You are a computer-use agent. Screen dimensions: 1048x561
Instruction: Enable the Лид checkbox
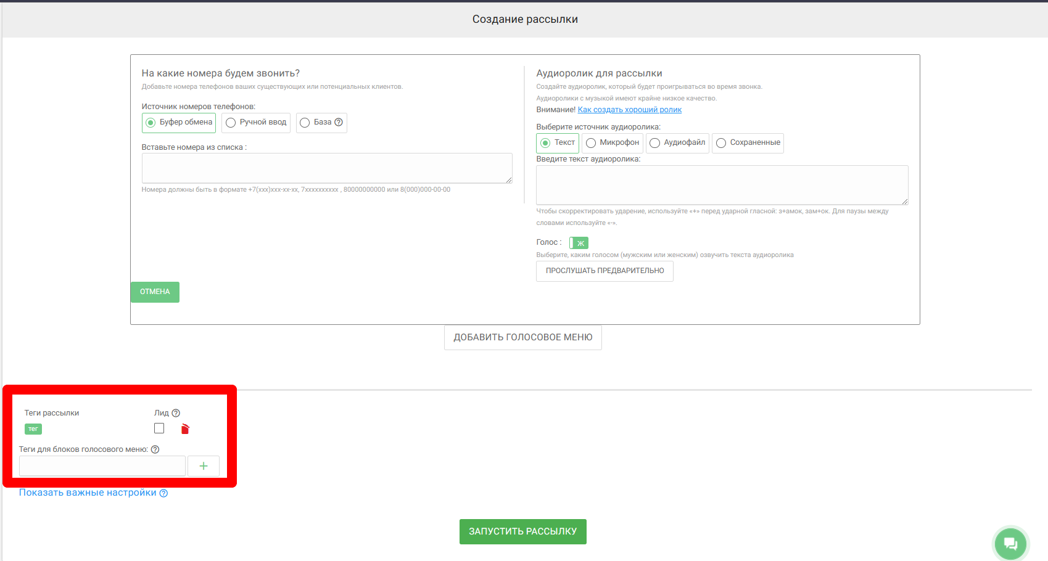(159, 428)
